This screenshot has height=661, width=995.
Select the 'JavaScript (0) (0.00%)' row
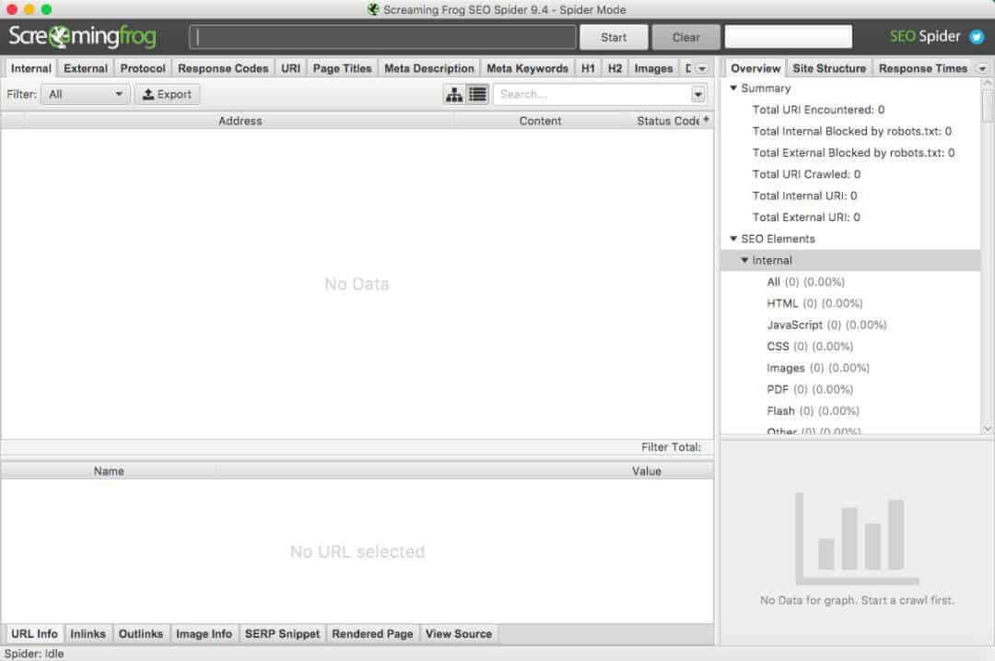[x=850, y=325]
